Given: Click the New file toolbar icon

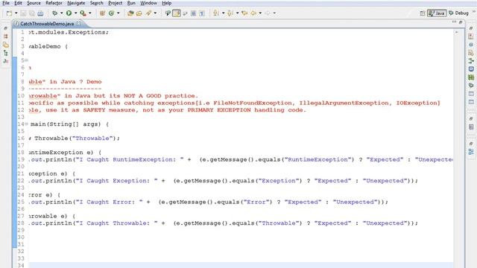Looking at the screenshot, I should (9, 13).
